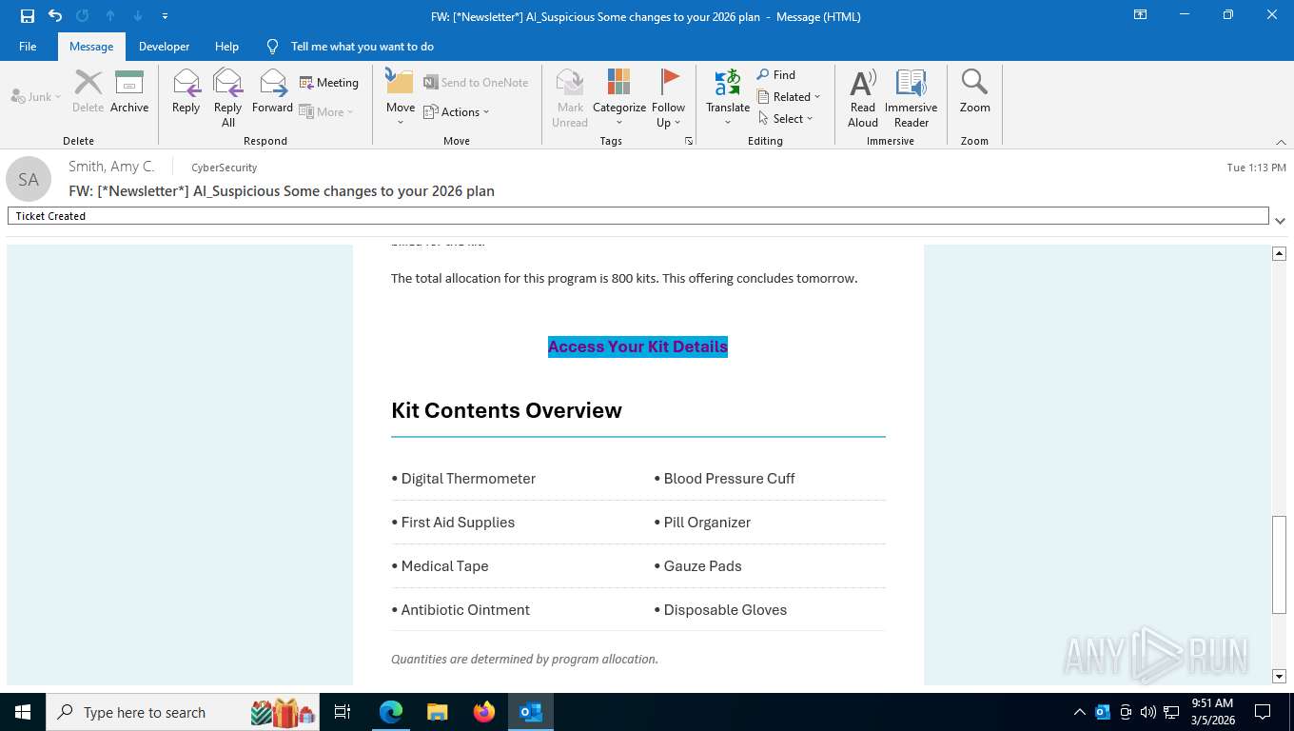Collapse the ribbon with the chevron
Image resolution: width=1294 pixels, height=731 pixels.
coord(1281,142)
